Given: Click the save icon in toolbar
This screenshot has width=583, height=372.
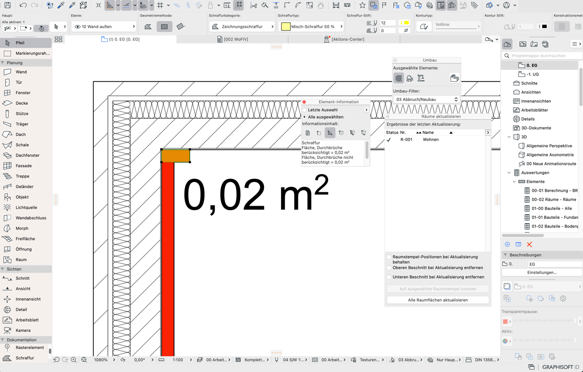Looking at the screenshot, I should coord(8,5).
